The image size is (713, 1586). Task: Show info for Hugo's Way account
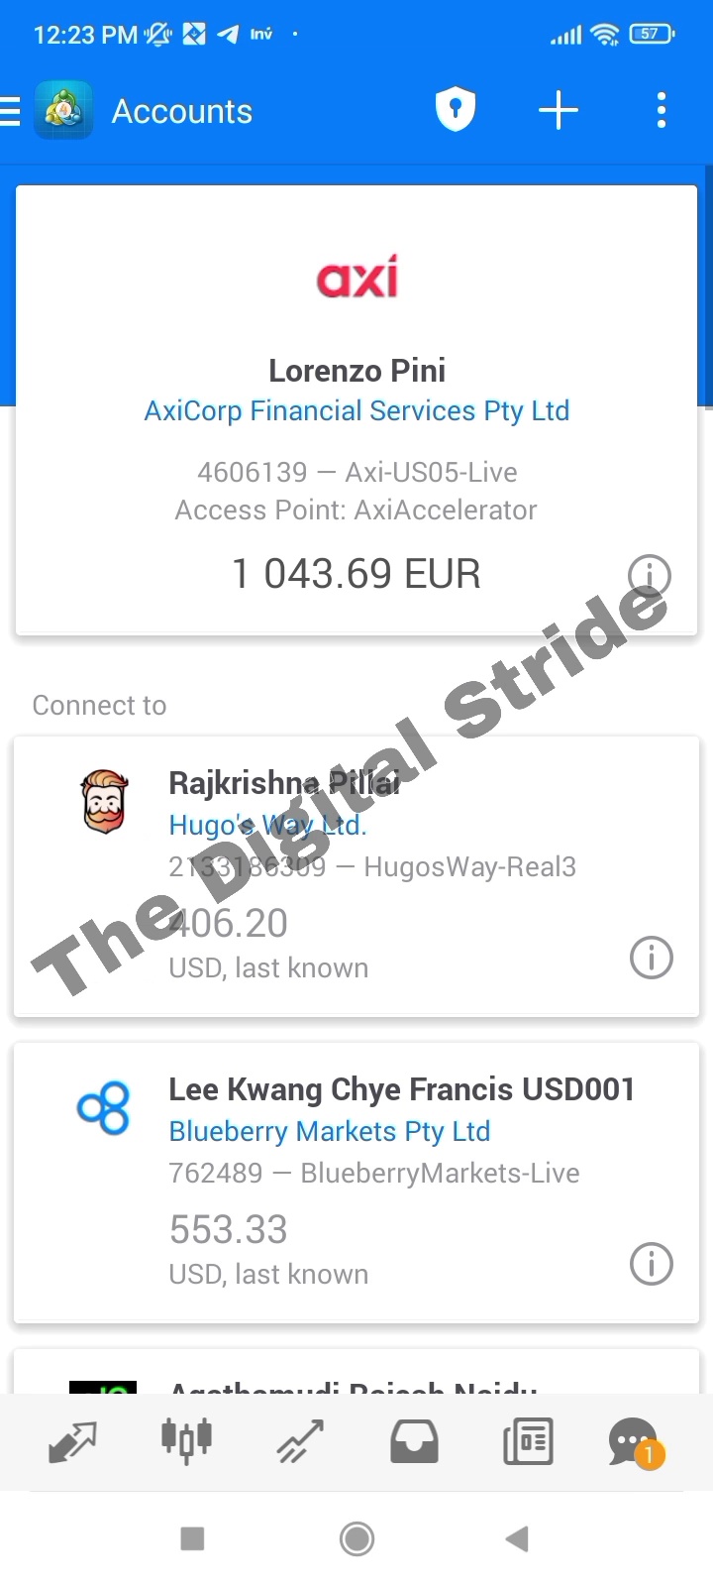point(652,958)
